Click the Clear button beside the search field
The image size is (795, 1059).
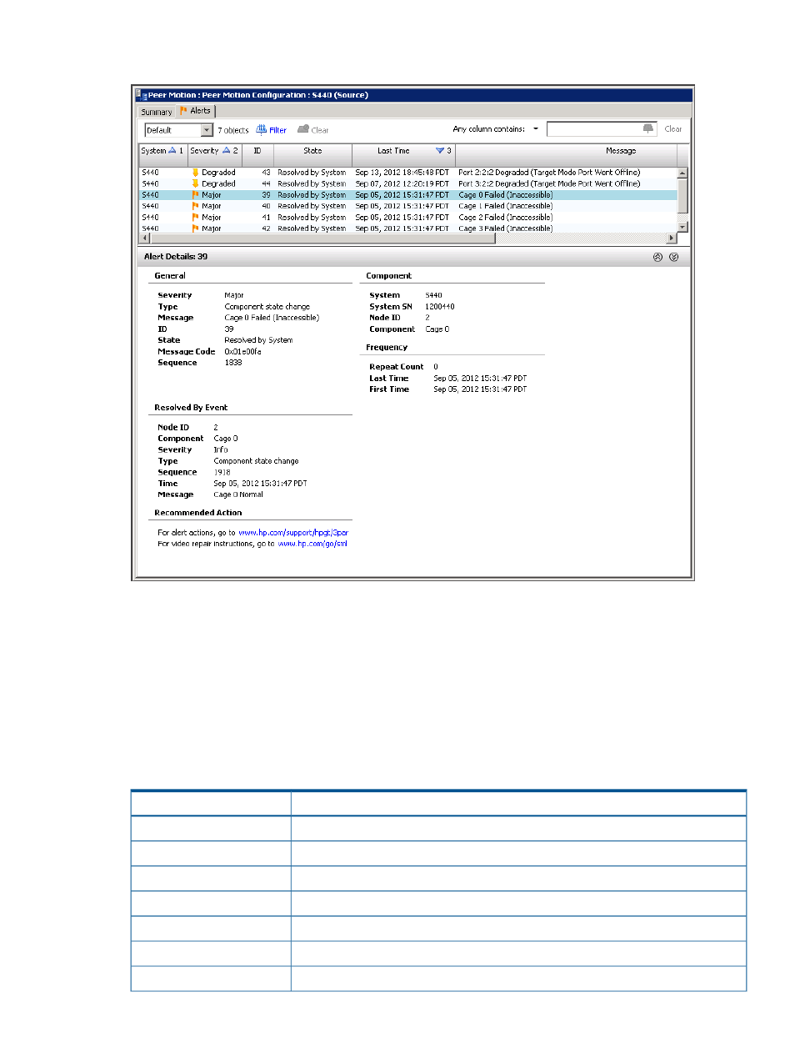tap(673, 129)
